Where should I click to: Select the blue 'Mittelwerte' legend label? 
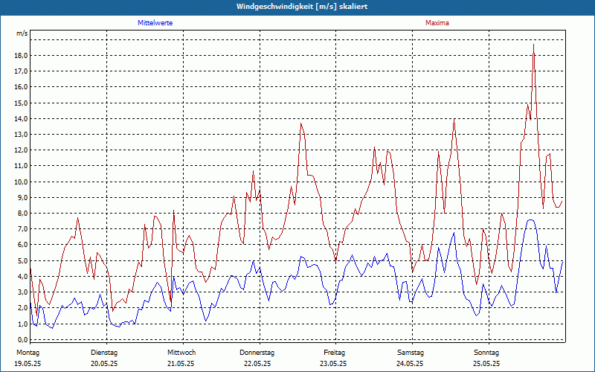click(x=155, y=23)
